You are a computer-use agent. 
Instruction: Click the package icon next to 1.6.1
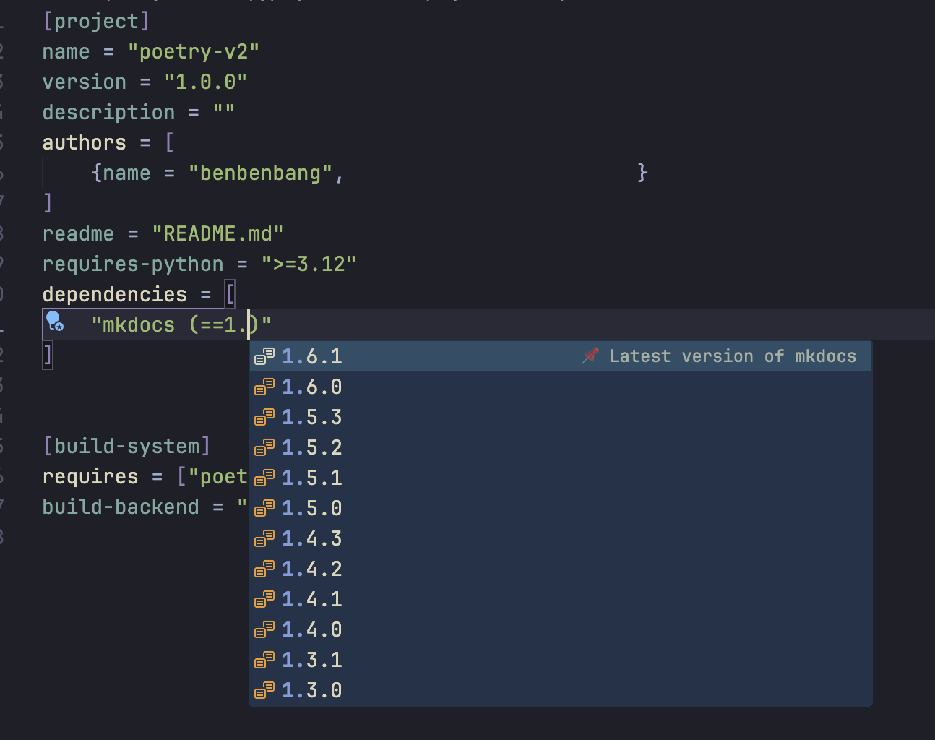point(264,356)
